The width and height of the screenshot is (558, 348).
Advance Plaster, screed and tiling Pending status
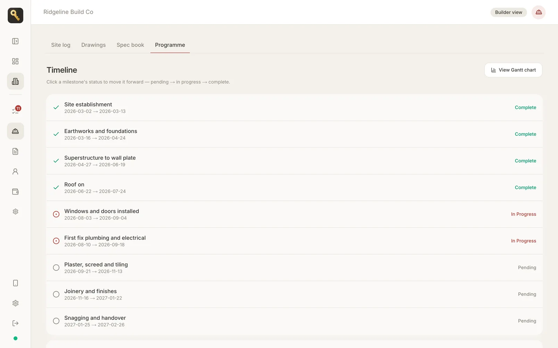click(527, 268)
